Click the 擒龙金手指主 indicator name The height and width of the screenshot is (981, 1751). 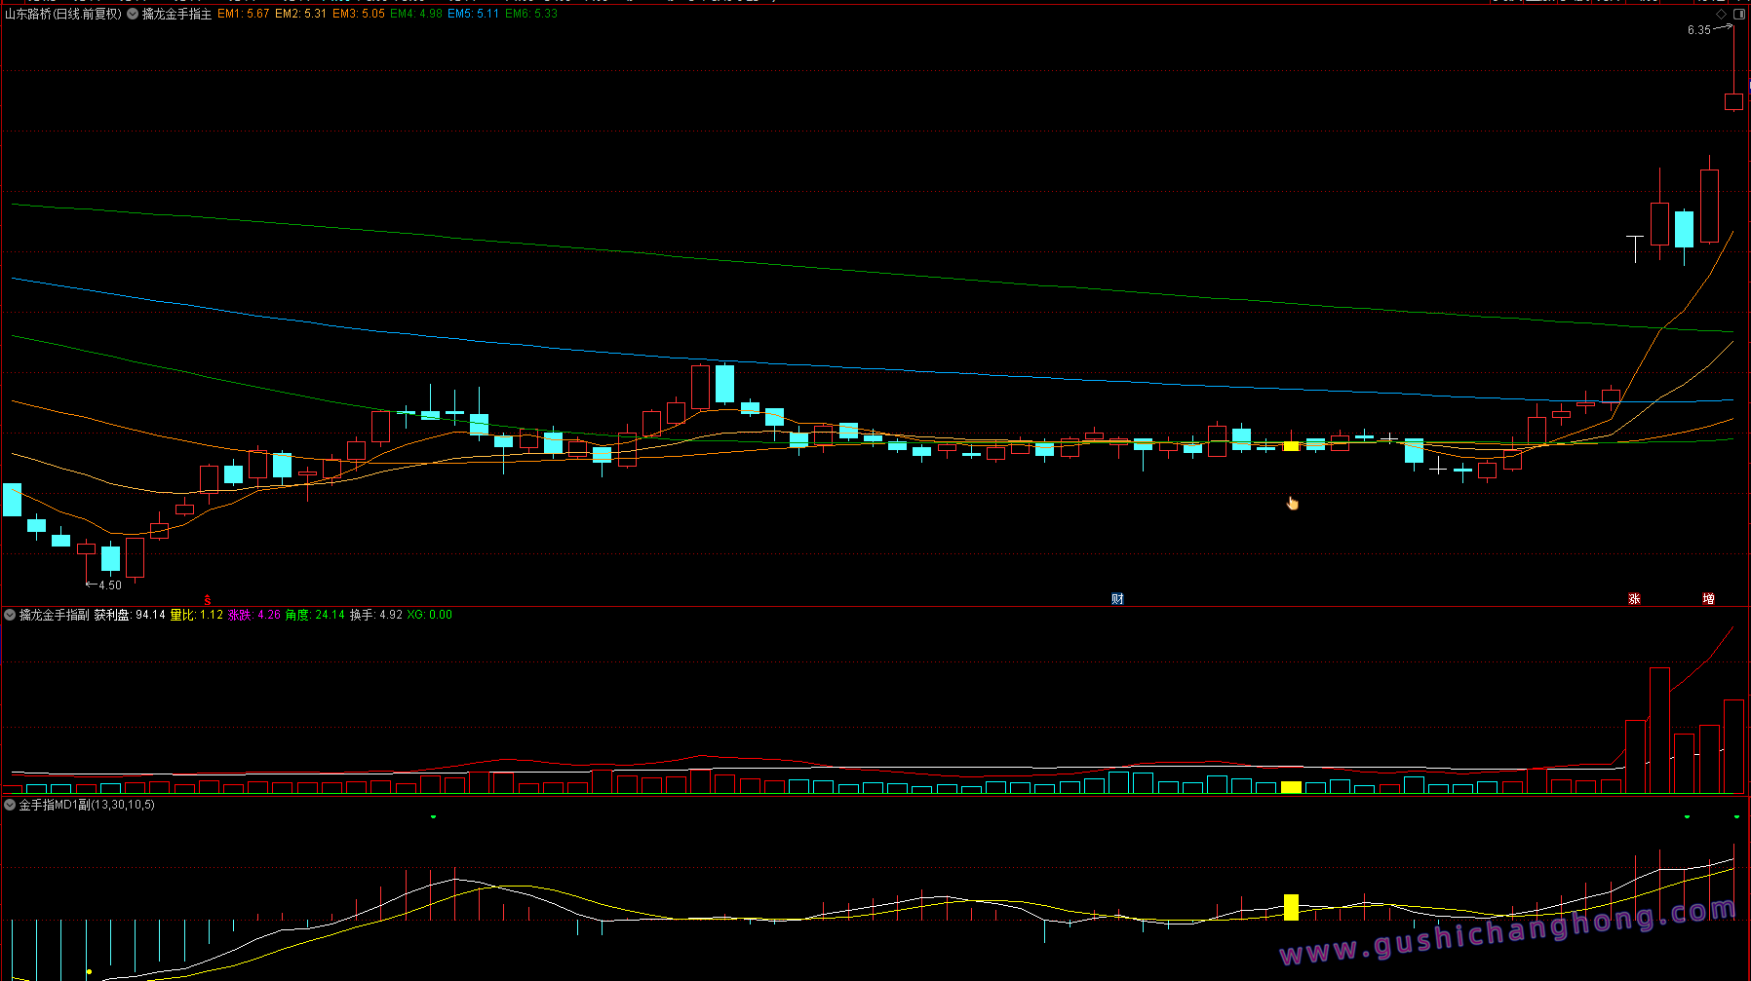tap(176, 14)
